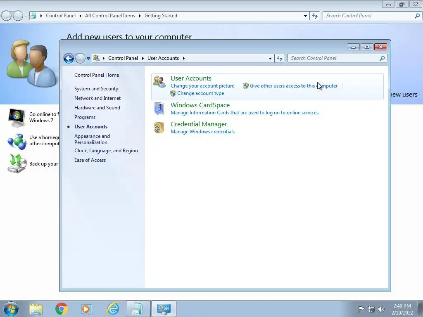The image size is (423, 317).
Task: Click the taskbar clock showing 2:40 PM
Action: pos(402,309)
